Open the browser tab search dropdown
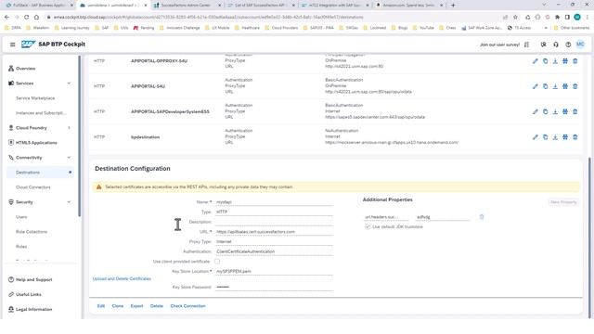Screen dimensions: 594x334 tap(544, 5)
